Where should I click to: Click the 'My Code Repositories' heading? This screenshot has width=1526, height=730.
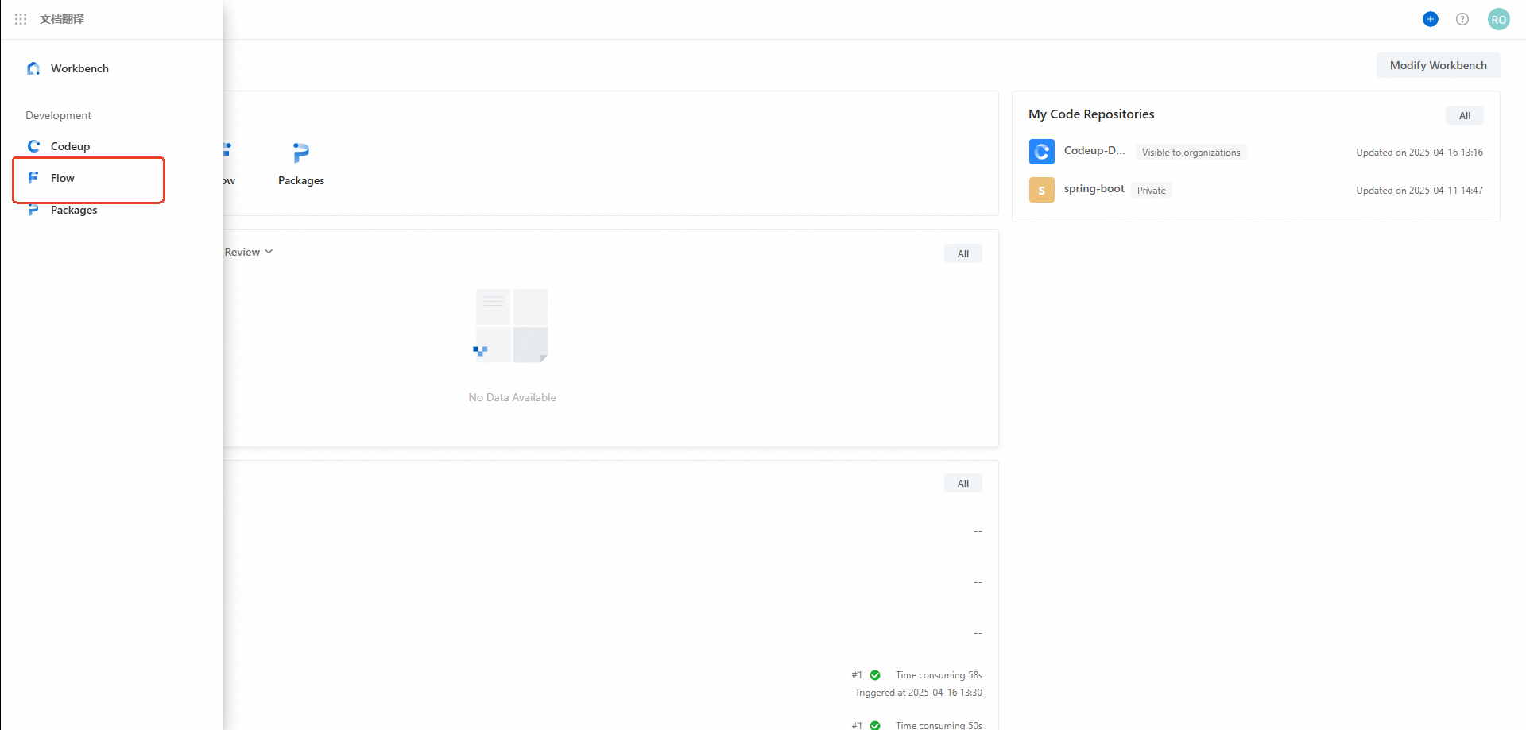pyautogui.click(x=1091, y=114)
